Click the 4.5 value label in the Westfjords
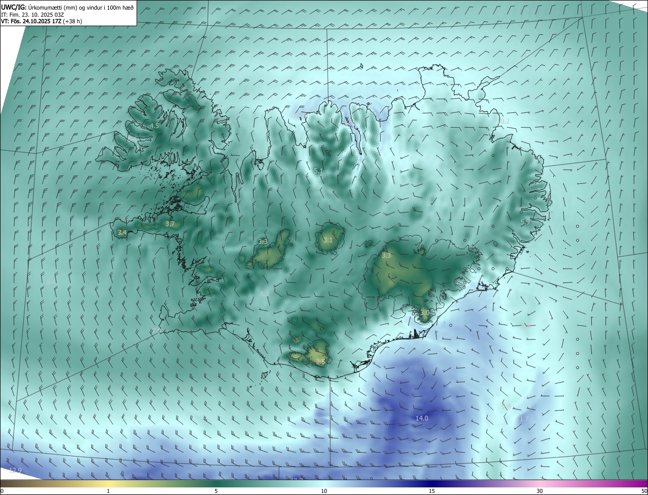This screenshot has width=648, height=495. click(154, 126)
